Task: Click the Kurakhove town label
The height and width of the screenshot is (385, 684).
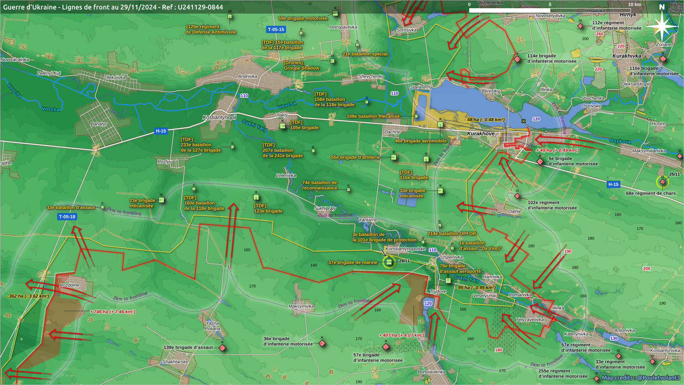Action: (x=481, y=134)
